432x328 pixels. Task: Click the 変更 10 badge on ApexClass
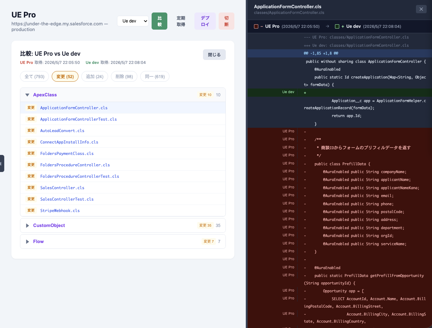point(205,95)
